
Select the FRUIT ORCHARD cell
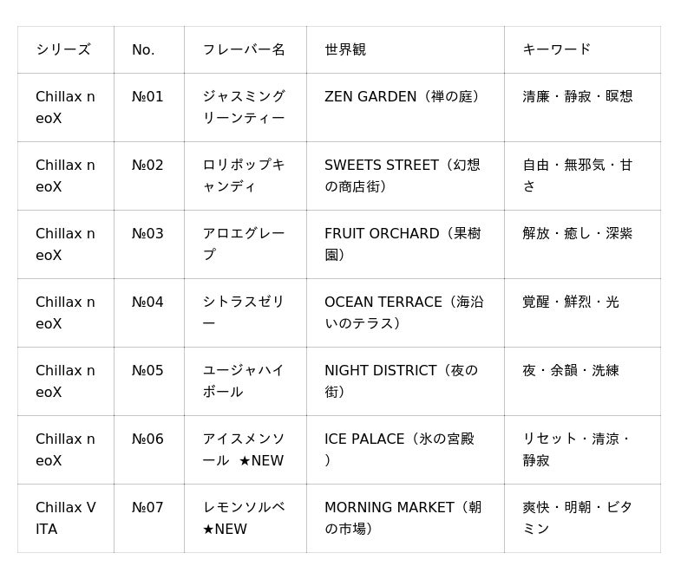click(403, 244)
